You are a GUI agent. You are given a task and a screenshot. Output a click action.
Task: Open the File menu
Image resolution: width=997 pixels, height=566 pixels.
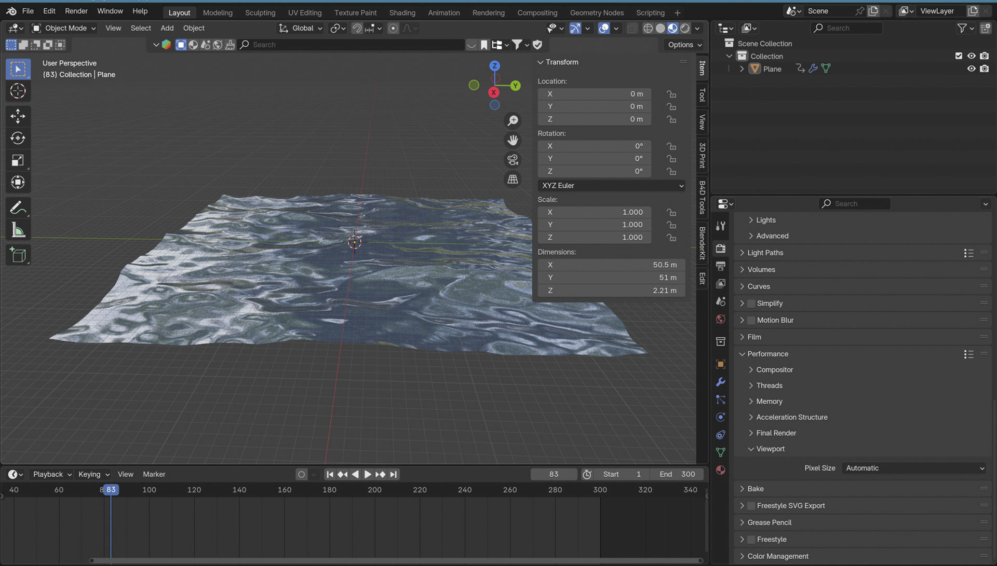point(28,11)
